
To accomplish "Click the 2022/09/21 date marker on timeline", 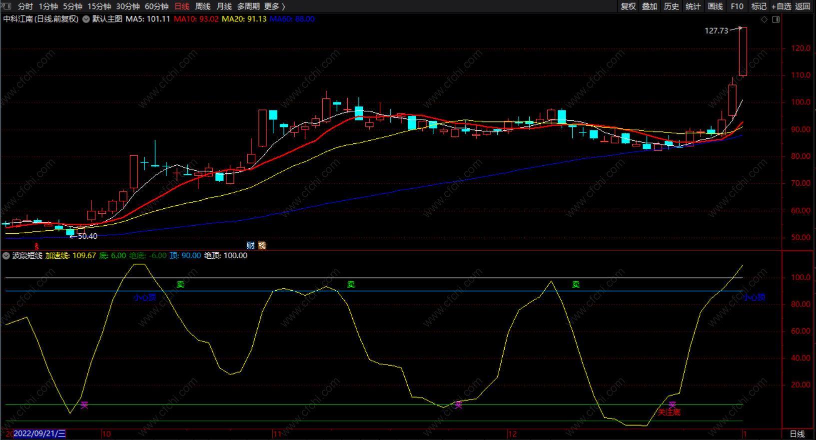I will pyautogui.click(x=39, y=434).
